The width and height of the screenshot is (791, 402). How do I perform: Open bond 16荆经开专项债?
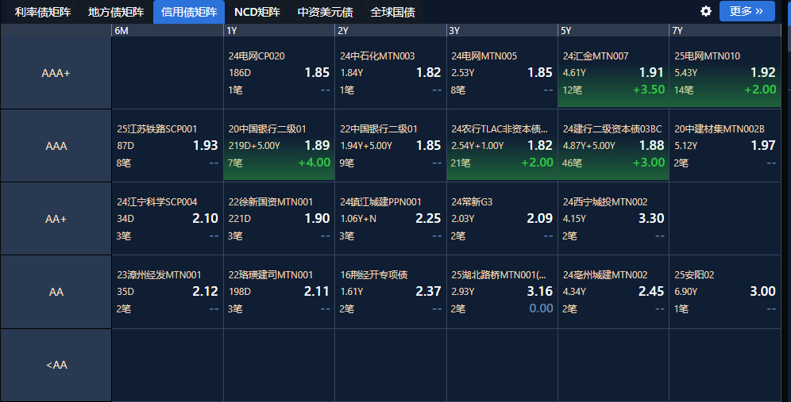tap(374, 275)
